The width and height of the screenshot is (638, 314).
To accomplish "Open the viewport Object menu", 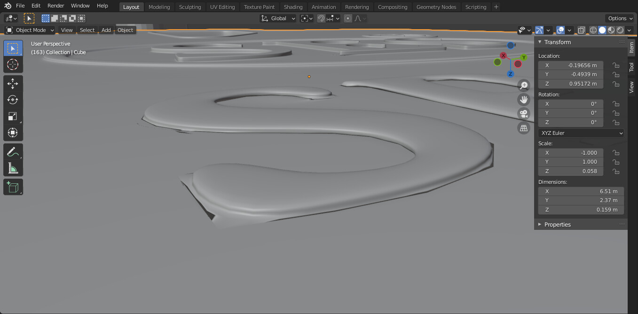I will point(125,30).
